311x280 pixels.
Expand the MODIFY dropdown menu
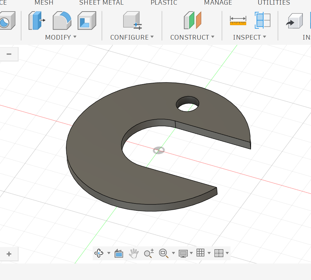(x=61, y=37)
